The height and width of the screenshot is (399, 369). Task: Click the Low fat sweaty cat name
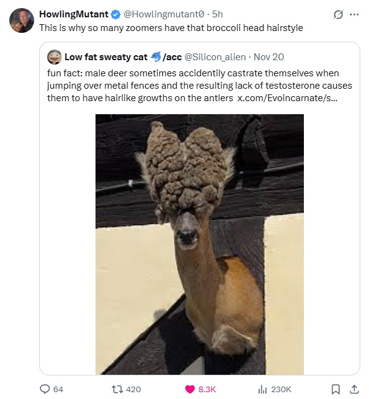(x=106, y=57)
